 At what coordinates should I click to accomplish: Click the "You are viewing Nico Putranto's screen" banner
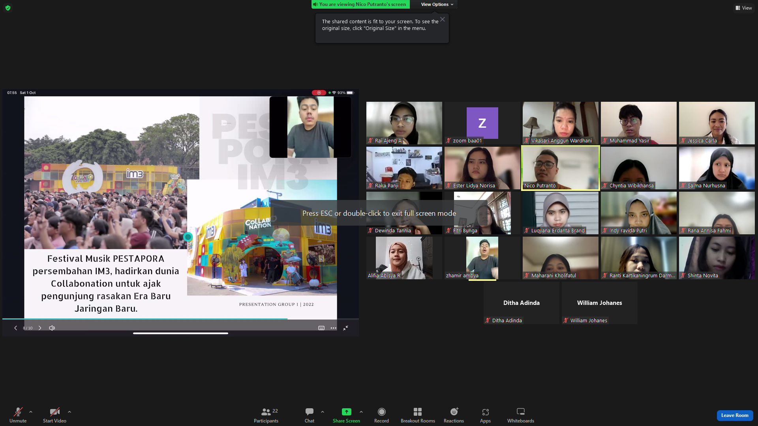click(361, 4)
